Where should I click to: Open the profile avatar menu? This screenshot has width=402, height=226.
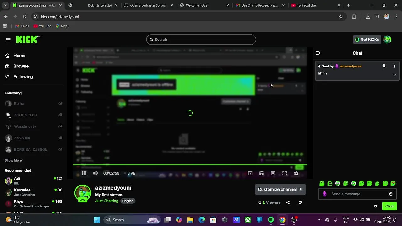coord(388,40)
